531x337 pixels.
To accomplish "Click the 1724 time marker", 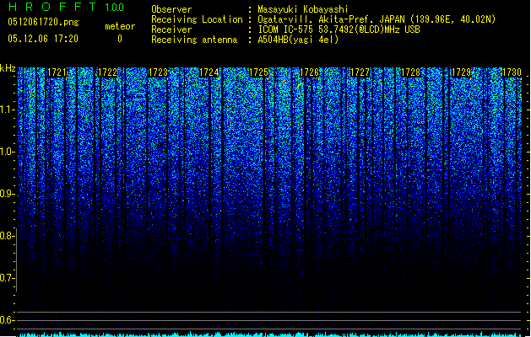I will (x=209, y=72).
